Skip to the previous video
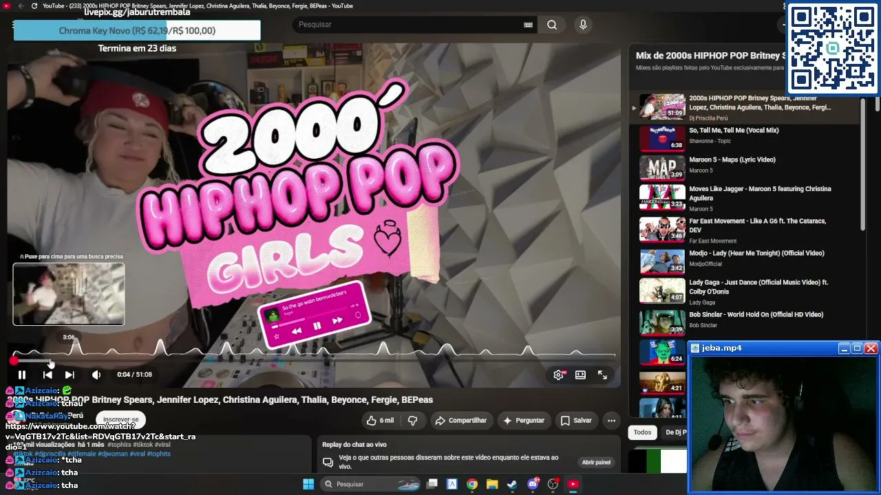Screen dimensions: 881x495 tap(47, 375)
